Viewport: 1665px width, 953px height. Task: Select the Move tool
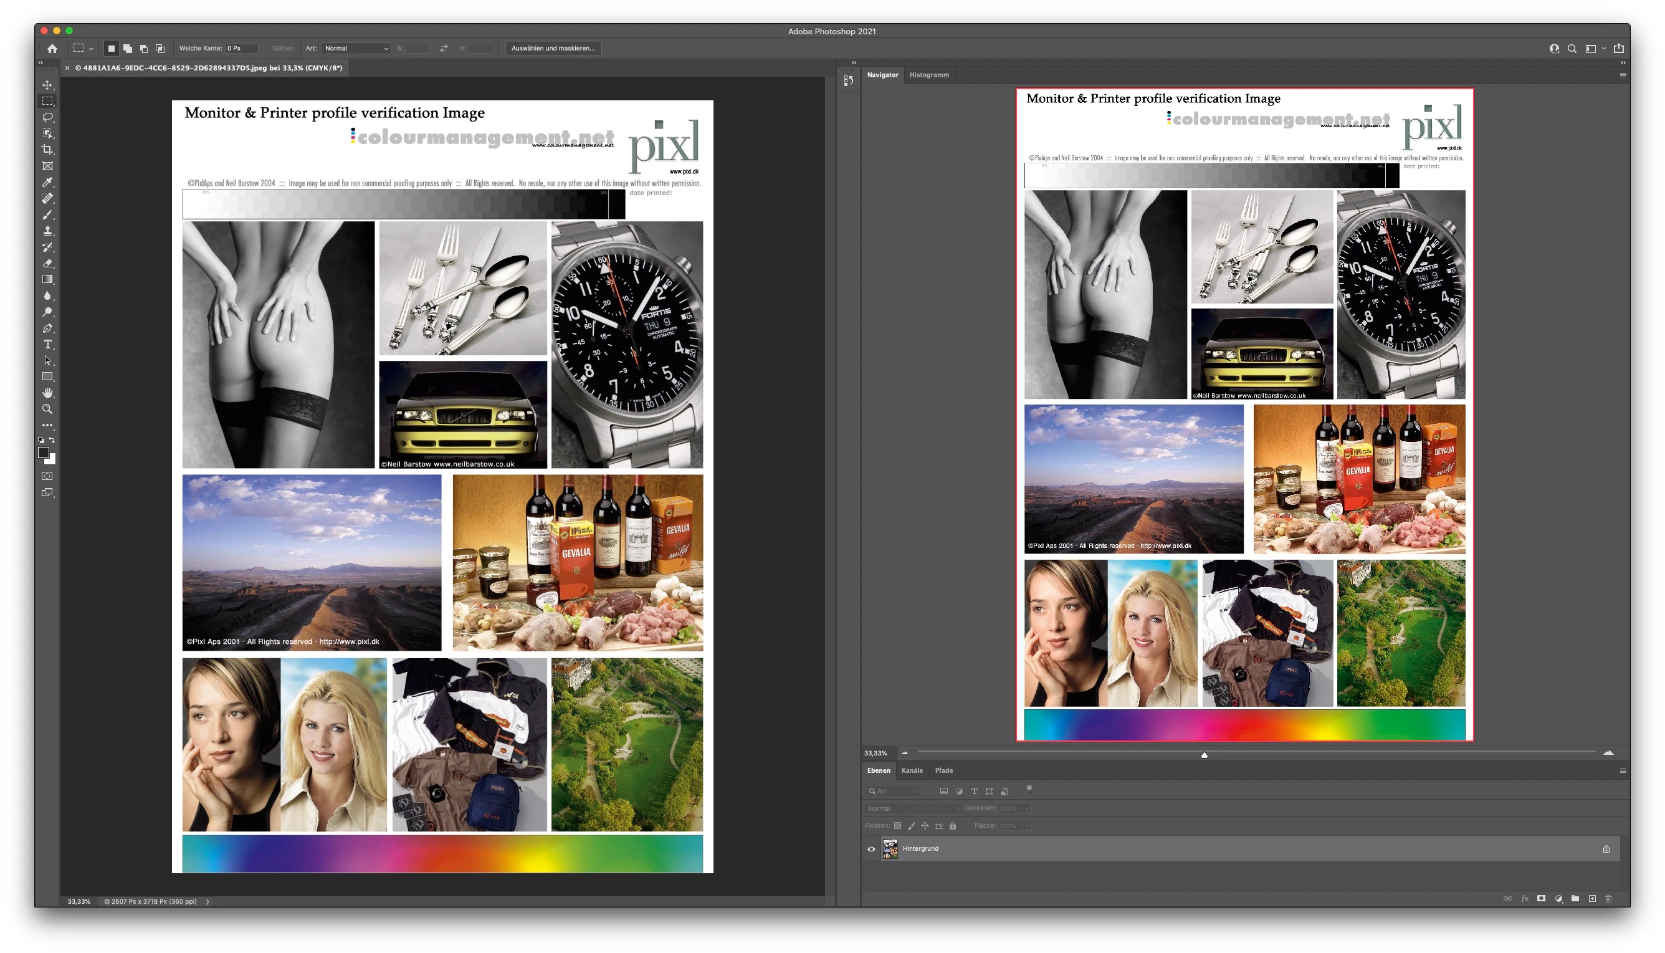click(x=47, y=85)
